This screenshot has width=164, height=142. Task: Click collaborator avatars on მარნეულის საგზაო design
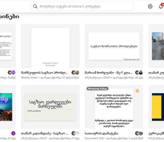pos(75,73)
